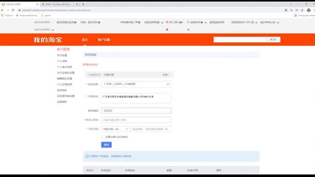Open 个人资料 in the sidebar
Viewport: 315px width, 177px height.
point(62,61)
